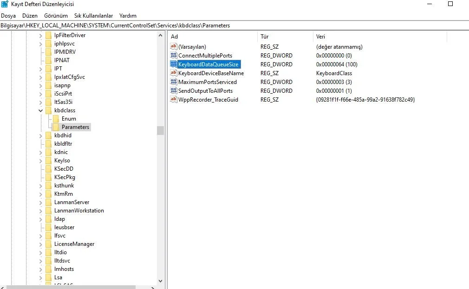Click the KSecDD folder icon

(x=48, y=169)
